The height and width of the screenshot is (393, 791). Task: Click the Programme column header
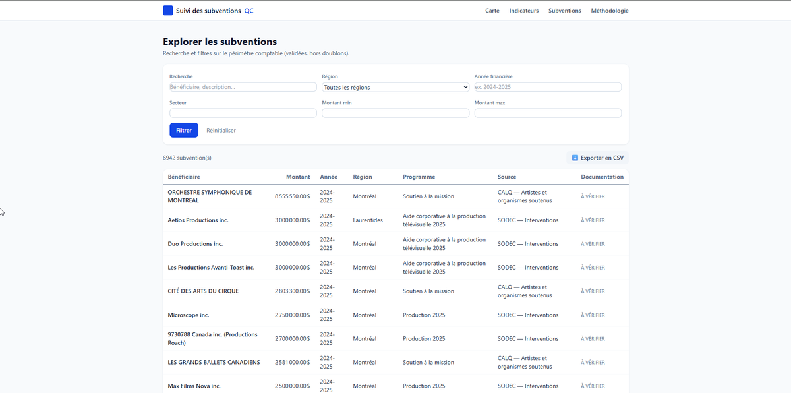click(x=419, y=177)
